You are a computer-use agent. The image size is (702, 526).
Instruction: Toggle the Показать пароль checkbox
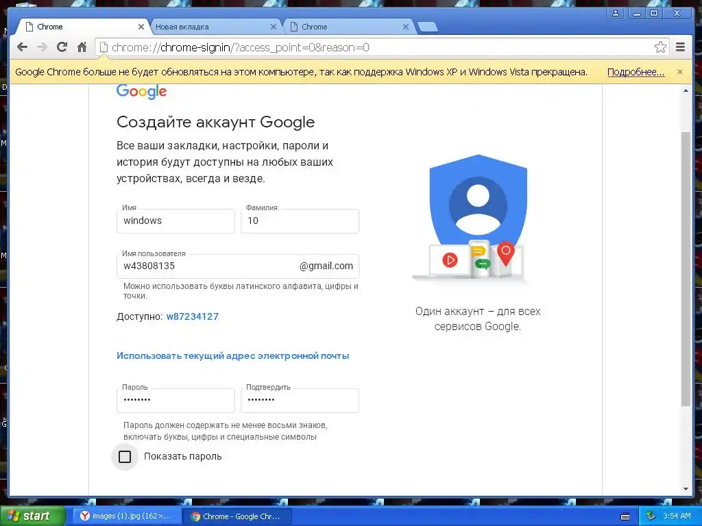tap(125, 457)
